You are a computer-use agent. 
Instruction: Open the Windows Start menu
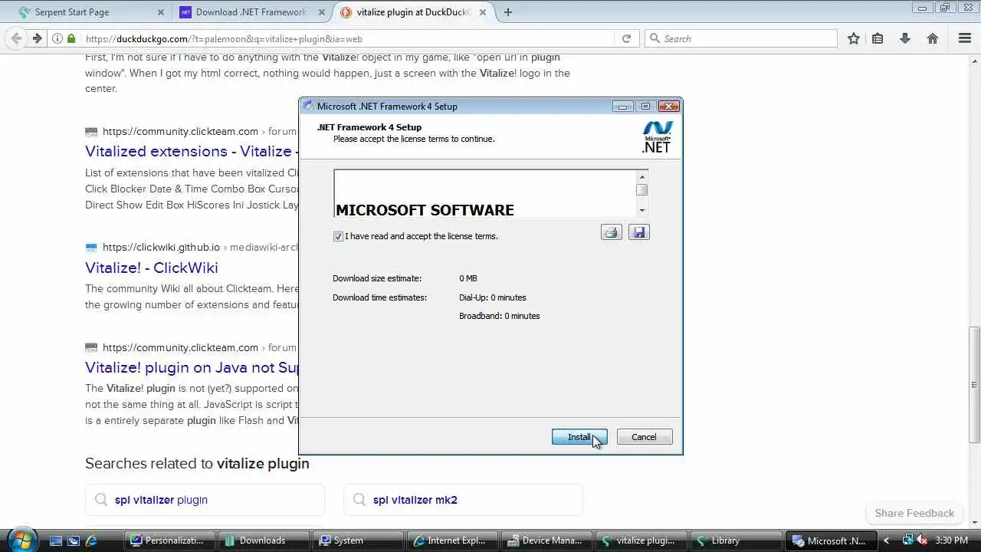[x=21, y=540]
